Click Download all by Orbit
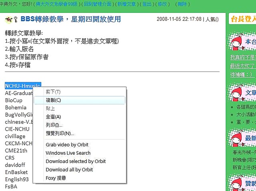The height and width of the screenshot is (191, 256). 69,170
